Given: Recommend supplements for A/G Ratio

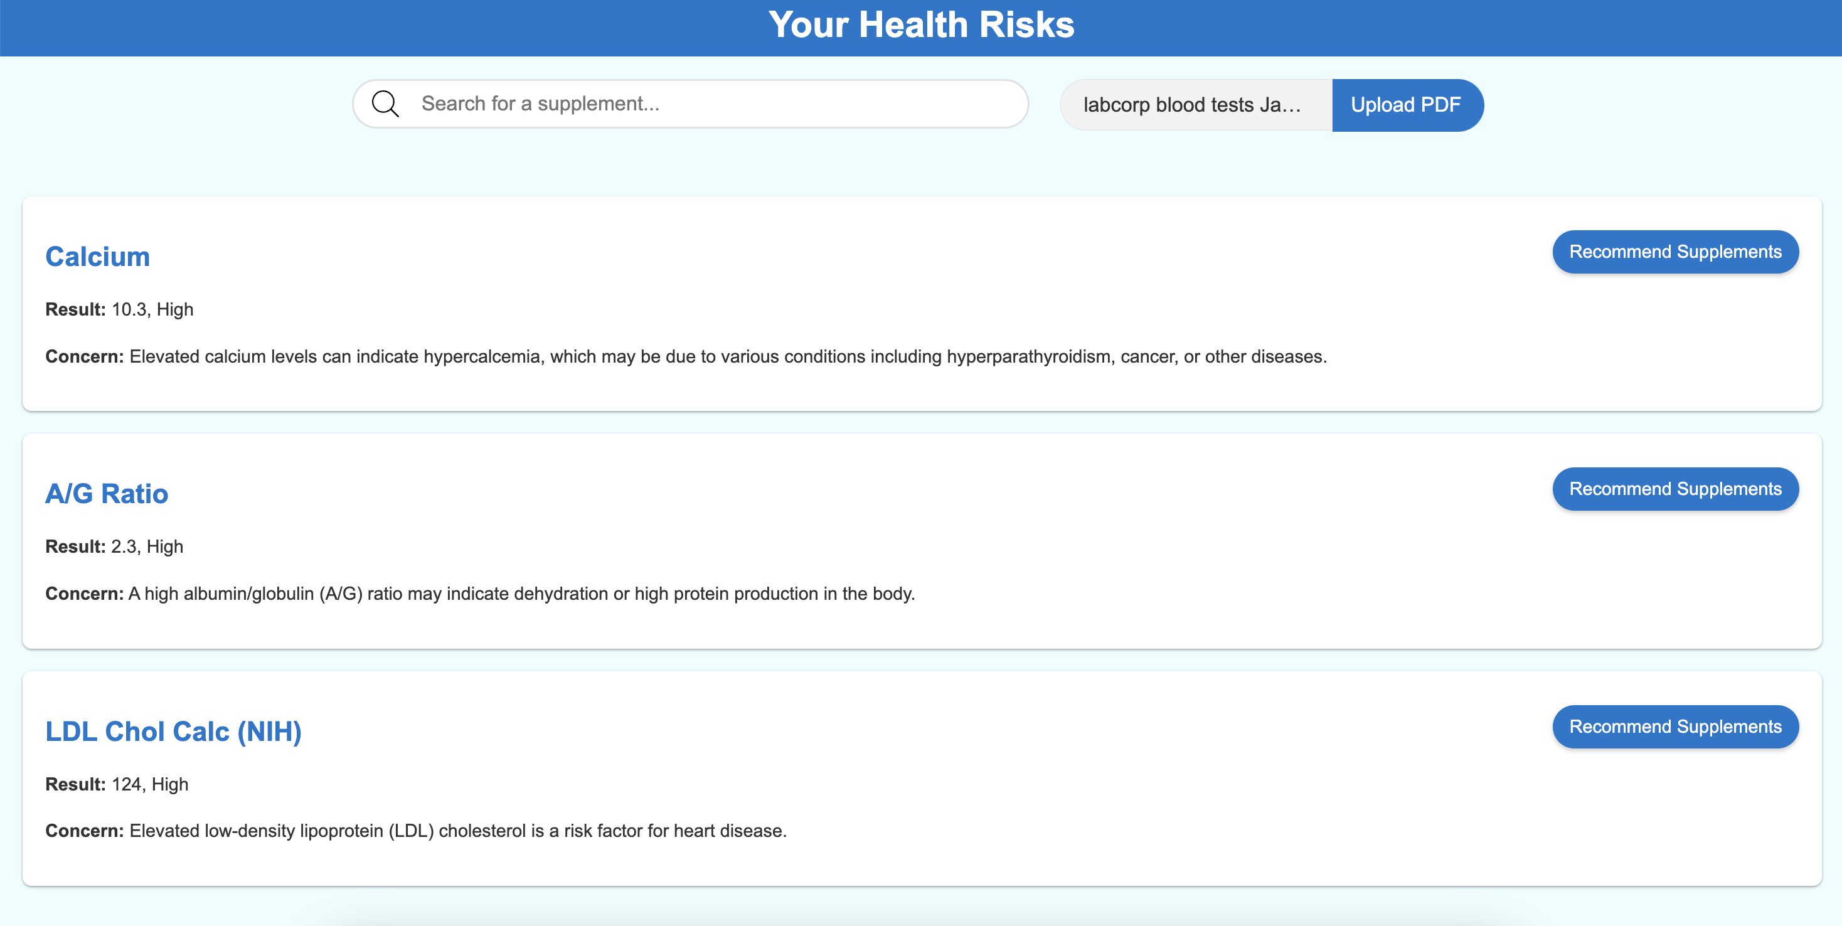Looking at the screenshot, I should 1674,489.
